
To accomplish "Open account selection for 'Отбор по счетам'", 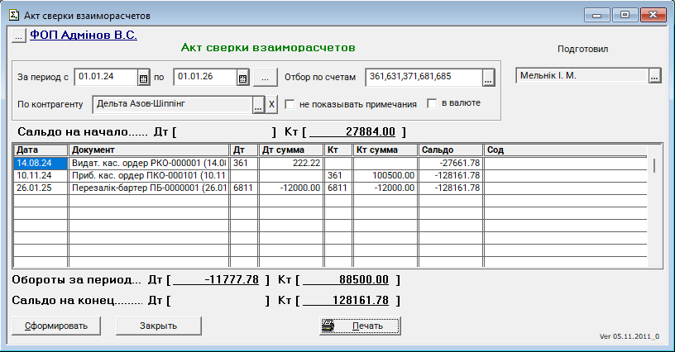I will coord(488,78).
